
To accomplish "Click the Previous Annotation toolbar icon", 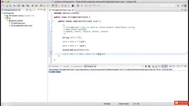I will click(x=90, y=6).
